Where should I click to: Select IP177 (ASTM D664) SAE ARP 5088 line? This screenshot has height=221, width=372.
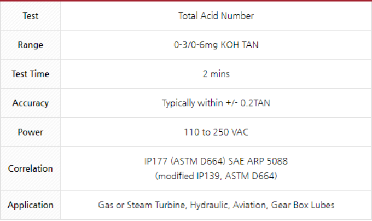(216, 161)
